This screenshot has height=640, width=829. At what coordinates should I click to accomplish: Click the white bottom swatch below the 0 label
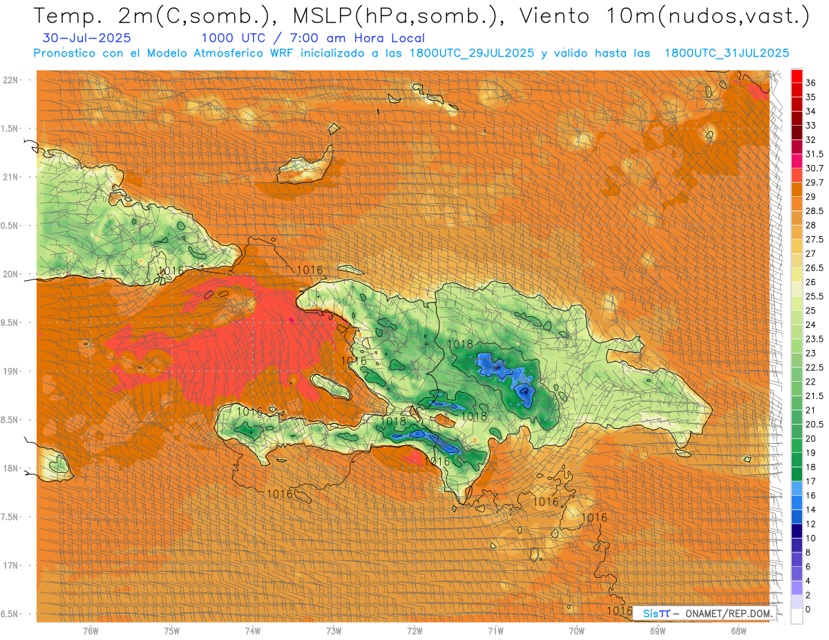point(797,617)
